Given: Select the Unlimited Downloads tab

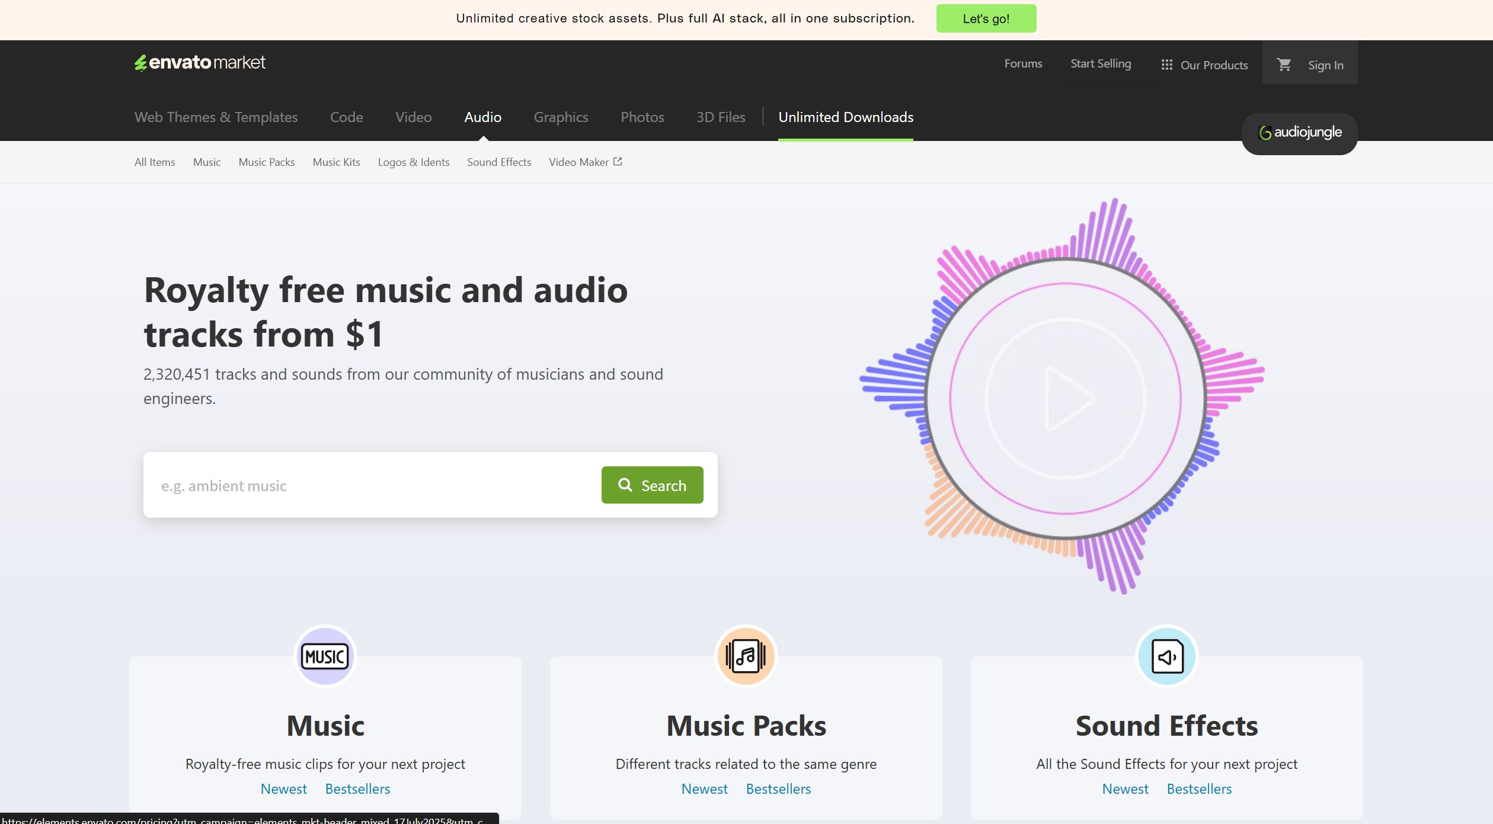Looking at the screenshot, I should (x=845, y=117).
